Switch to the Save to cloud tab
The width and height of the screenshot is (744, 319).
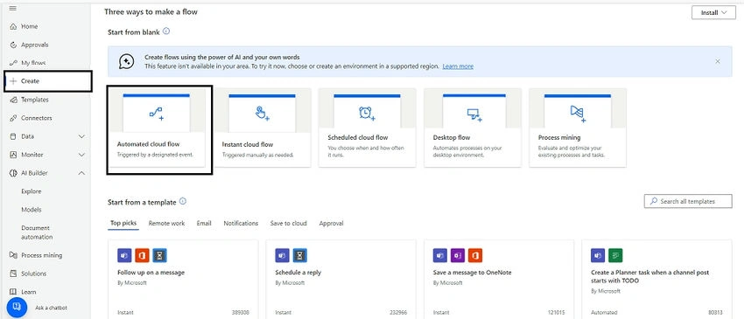(289, 223)
